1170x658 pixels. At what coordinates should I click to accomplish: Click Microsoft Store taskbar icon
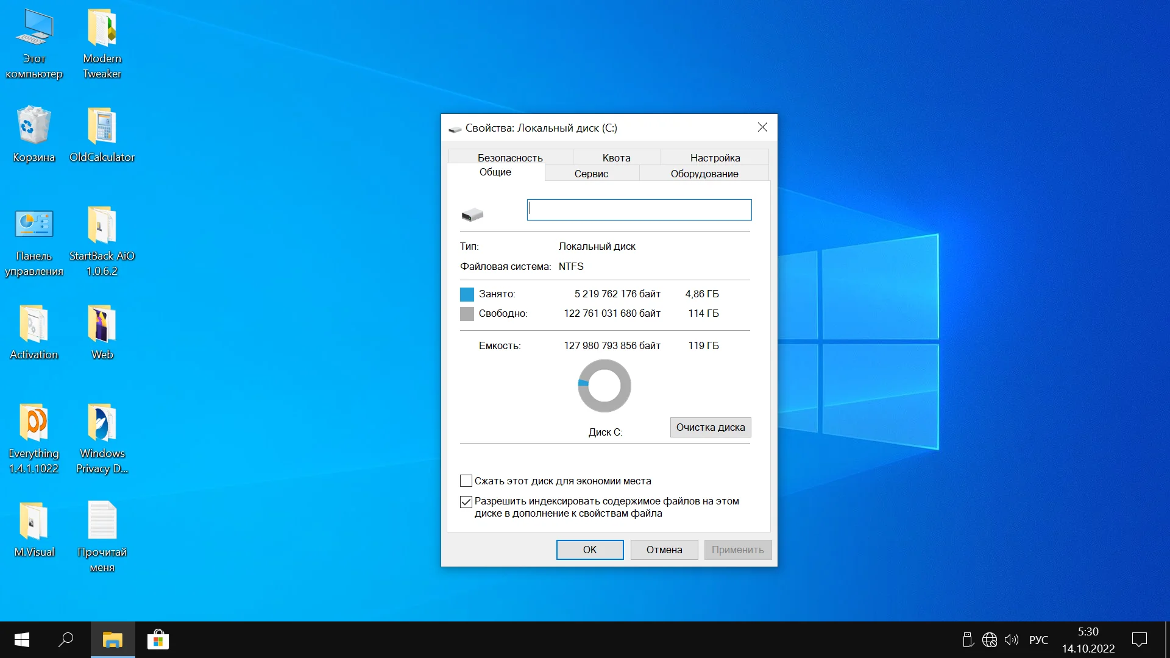pos(158,640)
